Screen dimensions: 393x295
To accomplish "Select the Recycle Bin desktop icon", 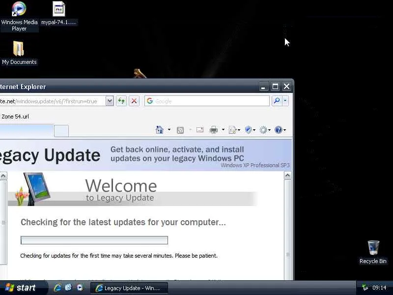I will 373,252.
